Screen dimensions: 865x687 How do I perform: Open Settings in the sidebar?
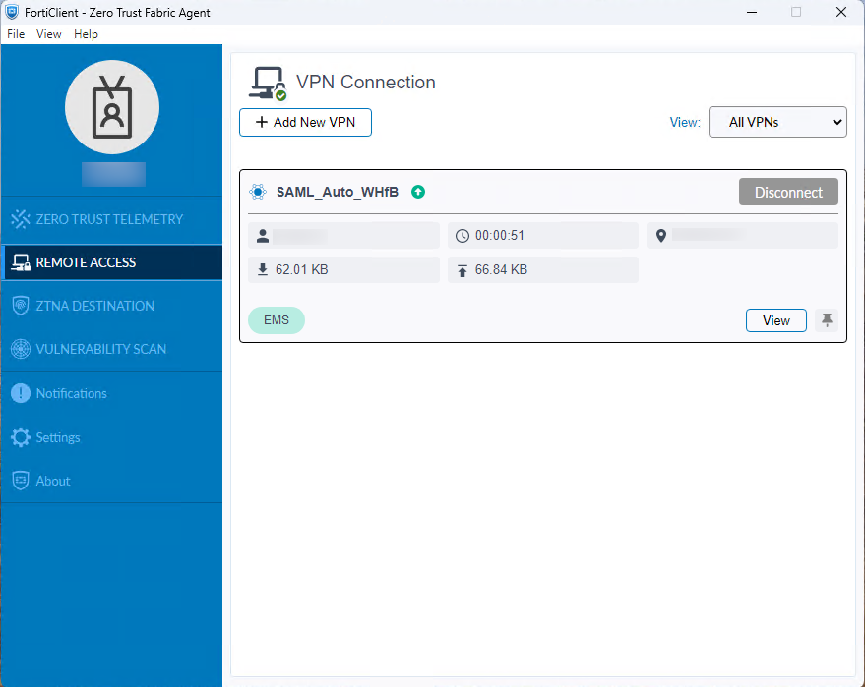[111, 437]
